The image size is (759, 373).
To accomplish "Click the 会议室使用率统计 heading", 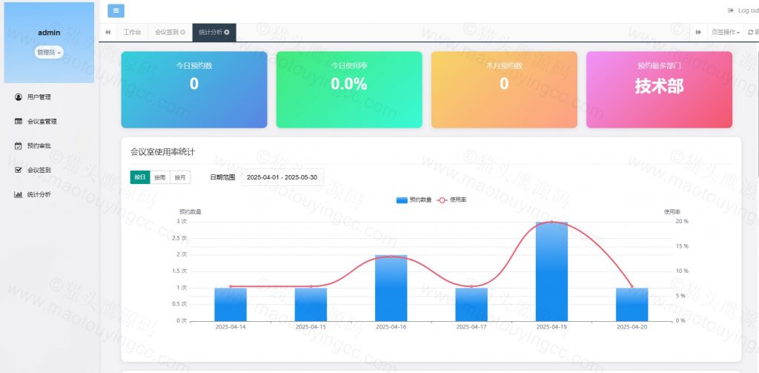I will [x=162, y=152].
